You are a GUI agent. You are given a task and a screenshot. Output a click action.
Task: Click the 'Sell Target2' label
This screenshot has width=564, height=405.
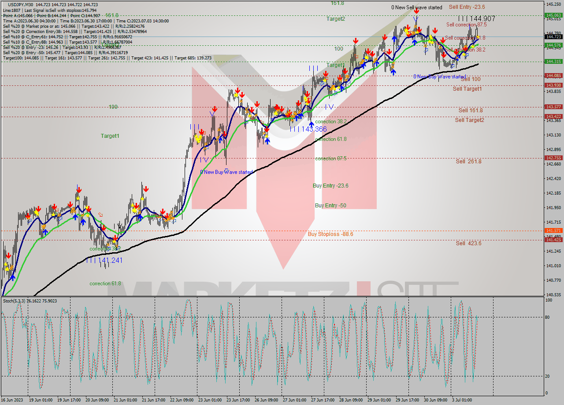(x=469, y=120)
